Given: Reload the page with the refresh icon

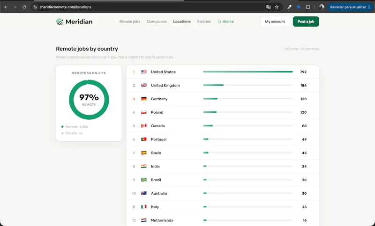Looking at the screenshot, I should 24,7.
